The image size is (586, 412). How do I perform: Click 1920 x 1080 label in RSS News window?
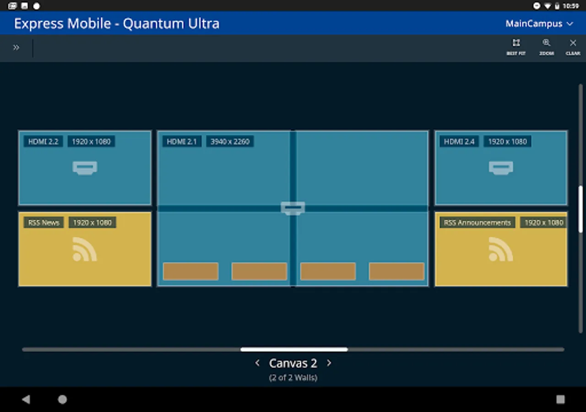(92, 222)
